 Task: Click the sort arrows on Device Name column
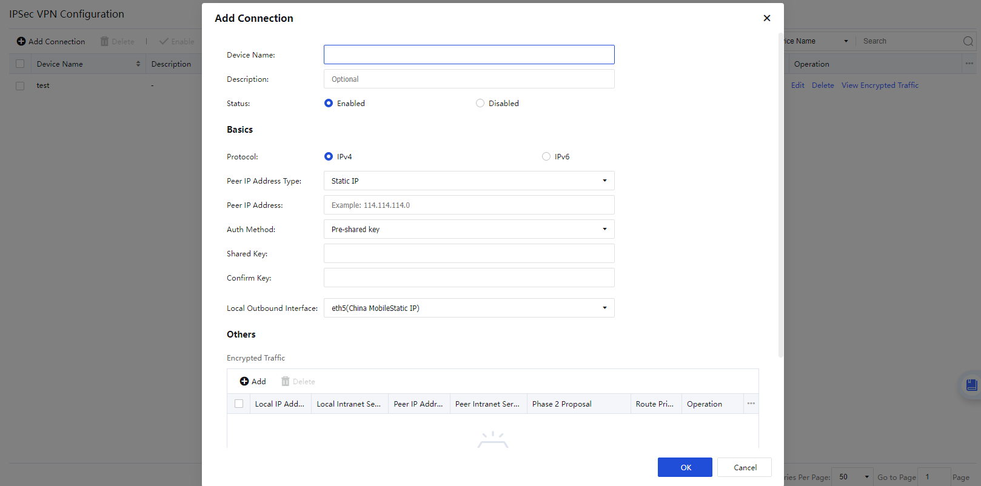138,64
